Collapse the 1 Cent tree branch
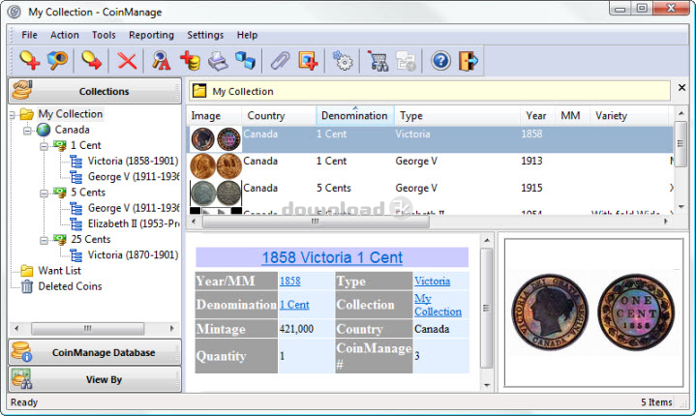The height and width of the screenshot is (416, 696). 44,145
